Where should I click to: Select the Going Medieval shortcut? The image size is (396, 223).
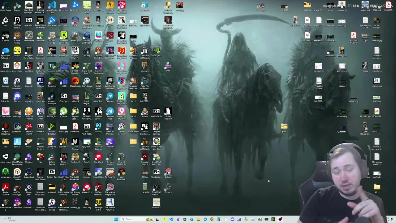(168, 113)
